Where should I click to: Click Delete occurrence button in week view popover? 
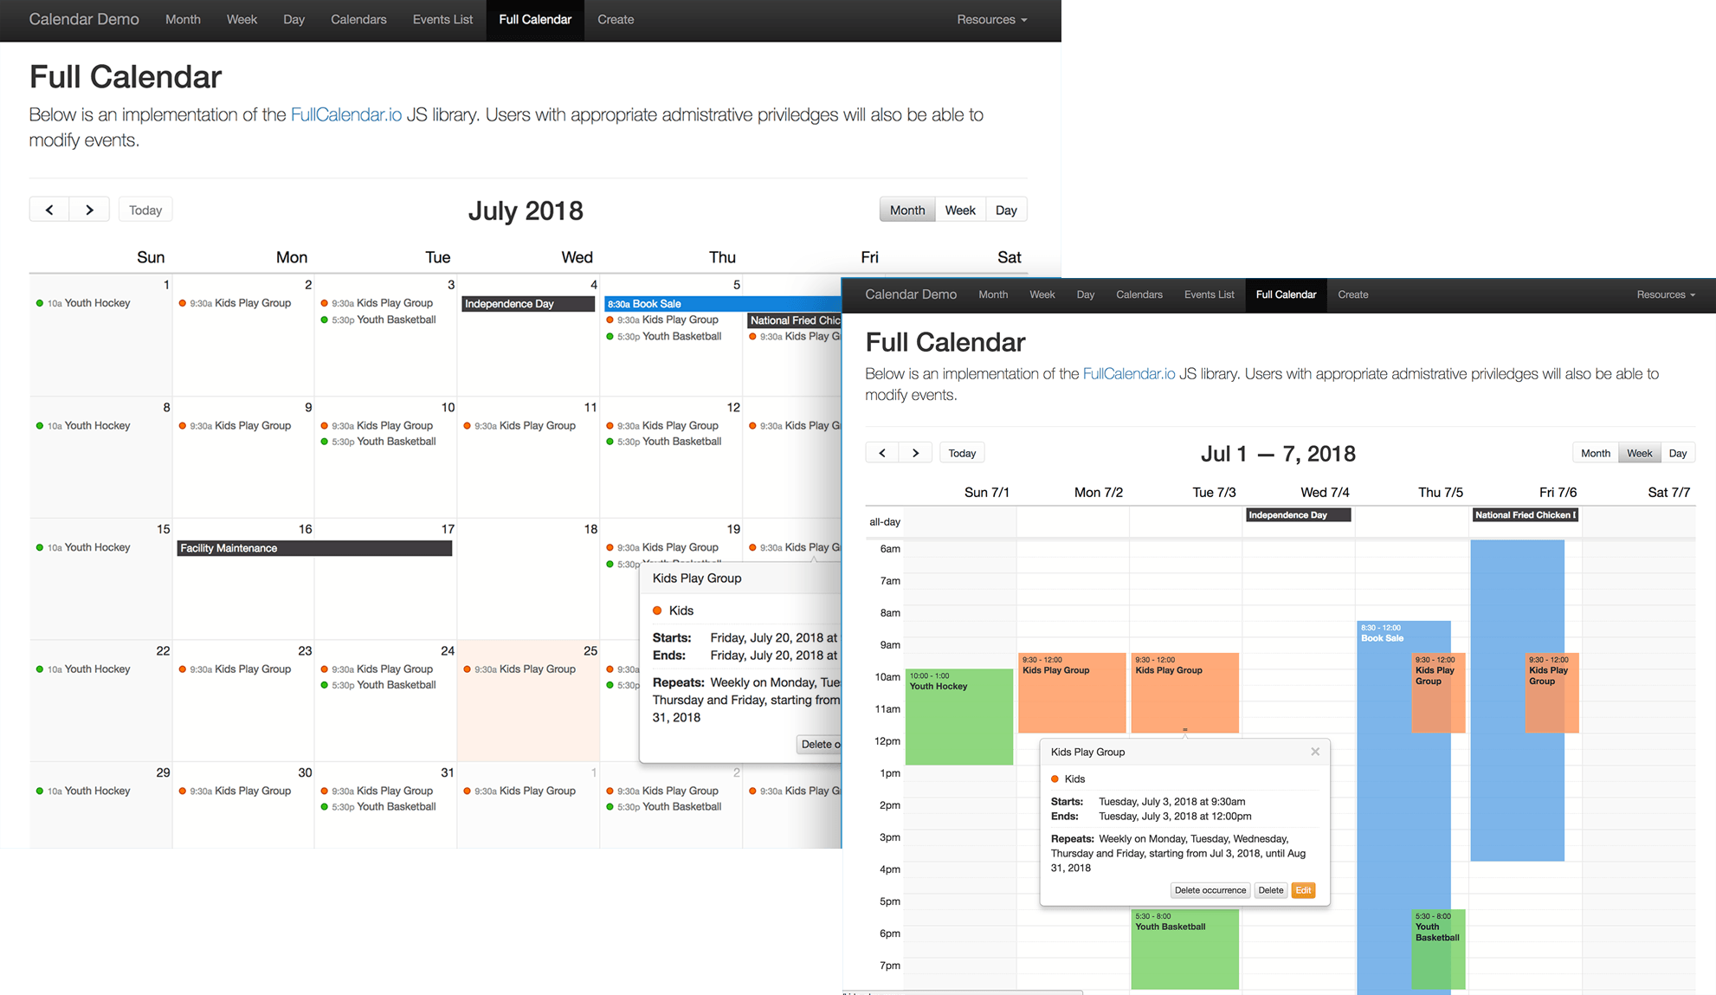[x=1210, y=890]
